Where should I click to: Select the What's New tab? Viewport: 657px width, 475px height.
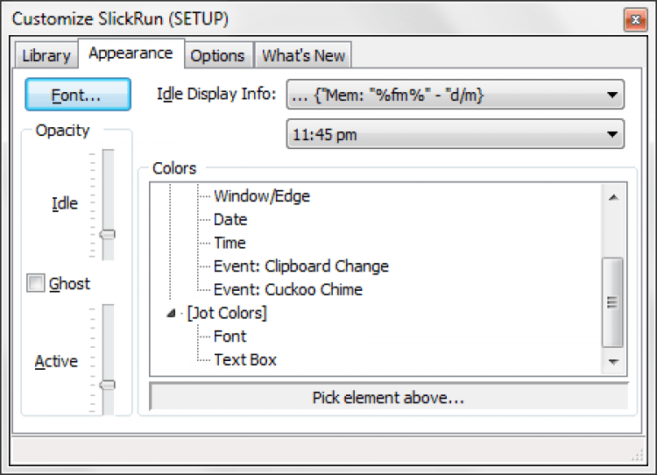coord(303,55)
